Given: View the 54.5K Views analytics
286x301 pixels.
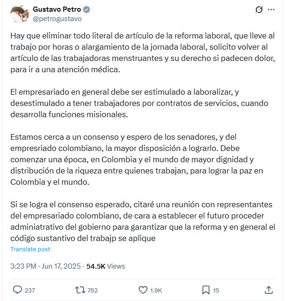Looking at the screenshot, I should click(105, 266).
